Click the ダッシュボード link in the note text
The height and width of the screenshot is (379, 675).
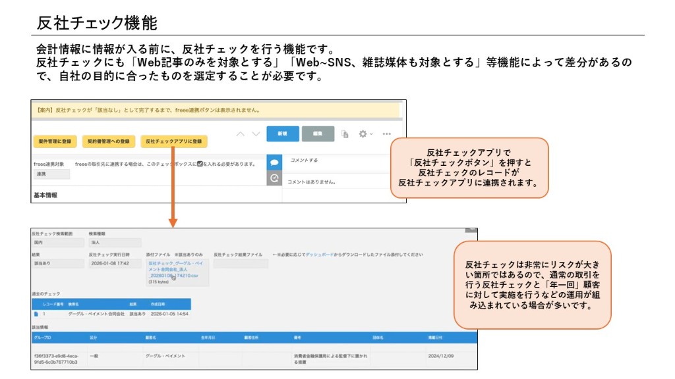click(320, 257)
